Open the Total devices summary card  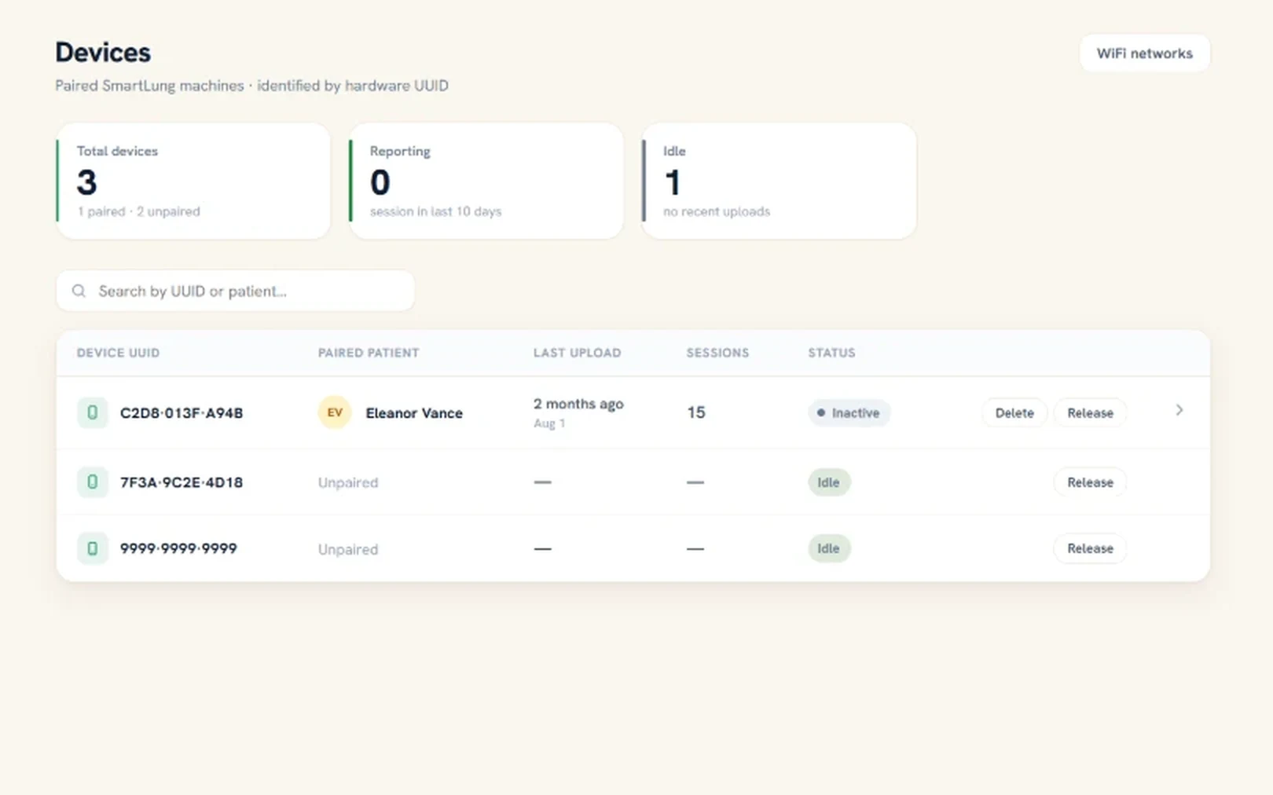click(x=193, y=181)
